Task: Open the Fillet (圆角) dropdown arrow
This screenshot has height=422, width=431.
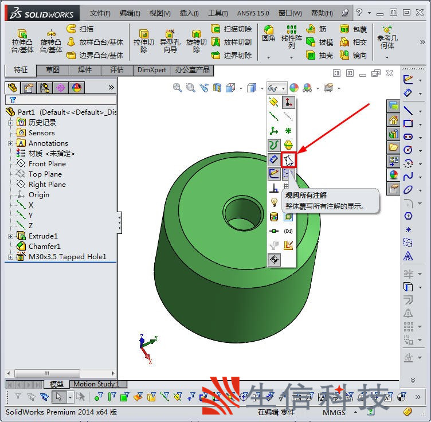Action: [269, 57]
